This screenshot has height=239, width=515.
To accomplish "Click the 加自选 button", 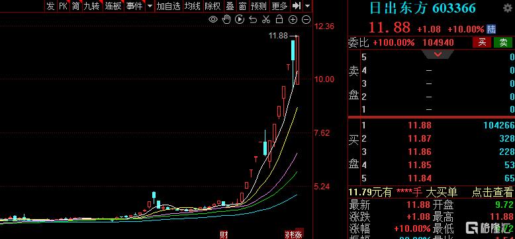I will coord(169,6).
